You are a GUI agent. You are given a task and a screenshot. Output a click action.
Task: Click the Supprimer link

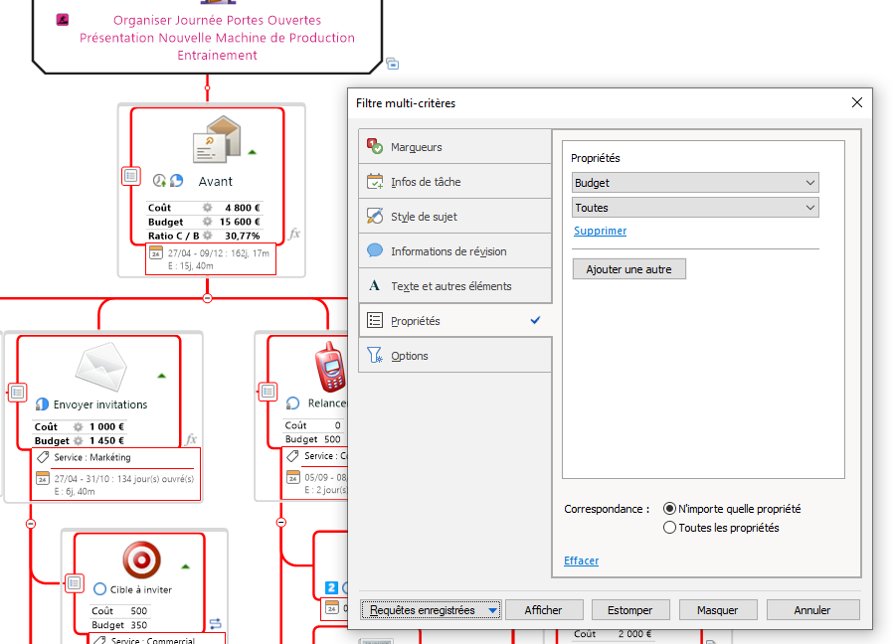[600, 231]
